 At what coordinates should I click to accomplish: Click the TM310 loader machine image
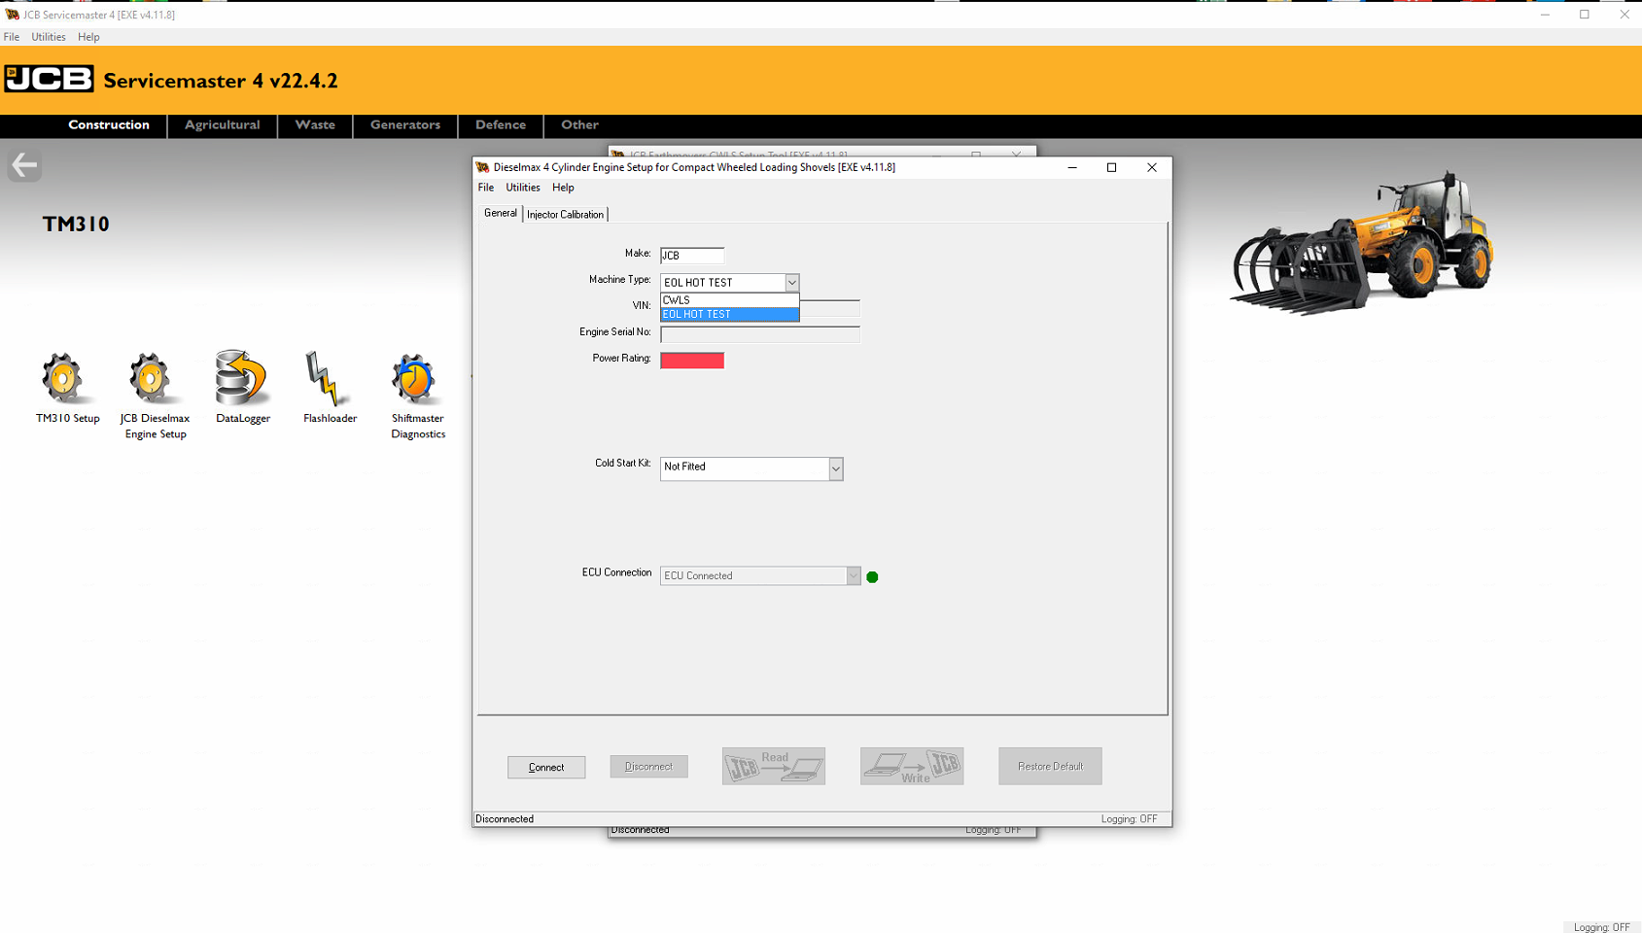coord(1361,243)
